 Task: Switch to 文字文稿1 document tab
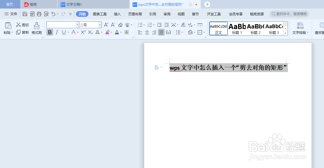tap(93, 4)
